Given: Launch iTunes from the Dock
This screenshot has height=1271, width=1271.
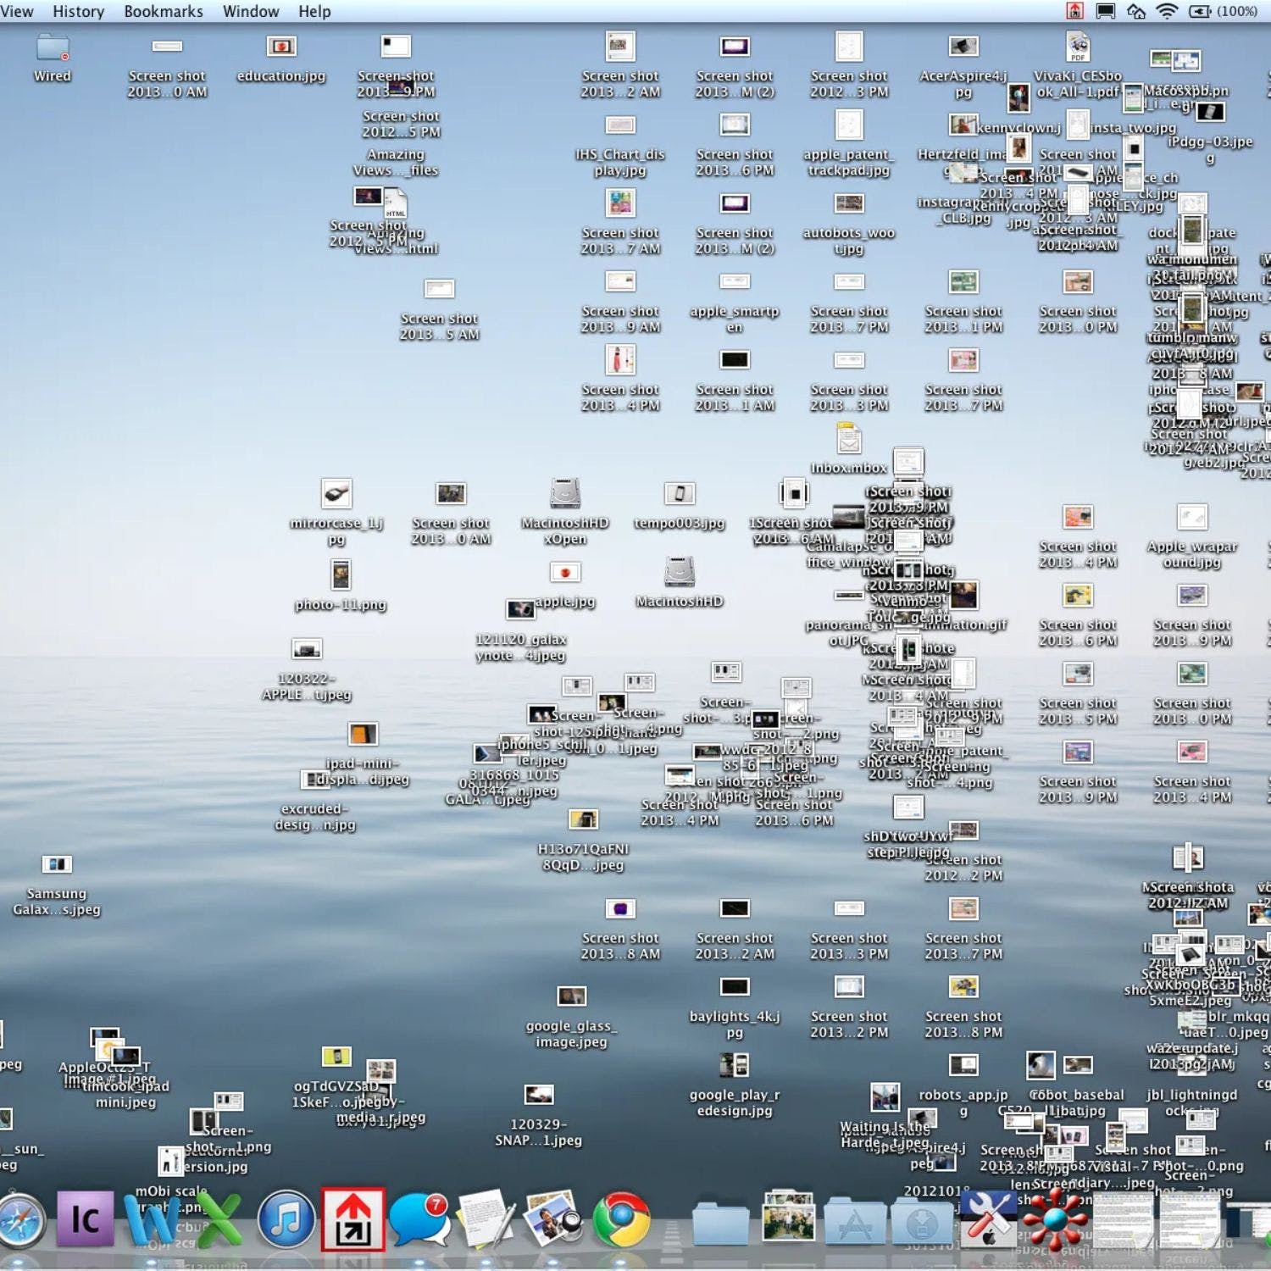Looking at the screenshot, I should (286, 1218).
